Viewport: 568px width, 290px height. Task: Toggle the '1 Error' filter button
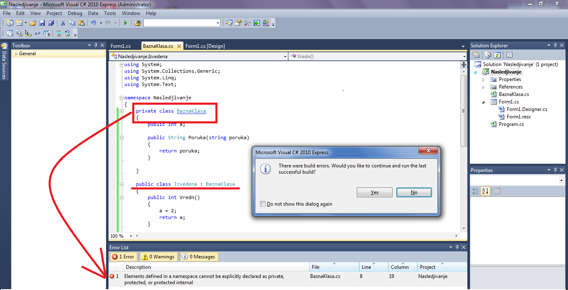tap(123, 257)
